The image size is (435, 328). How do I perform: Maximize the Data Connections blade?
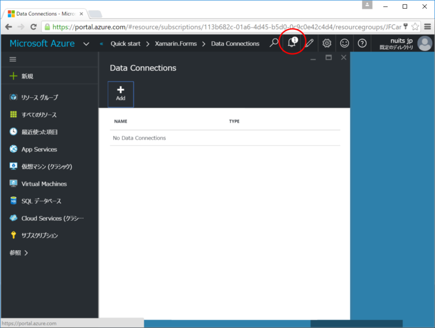point(328,58)
